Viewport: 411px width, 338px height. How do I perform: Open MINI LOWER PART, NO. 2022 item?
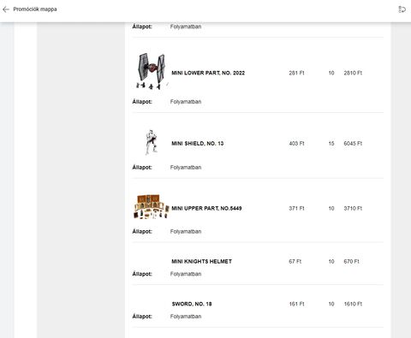click(208, 73)
